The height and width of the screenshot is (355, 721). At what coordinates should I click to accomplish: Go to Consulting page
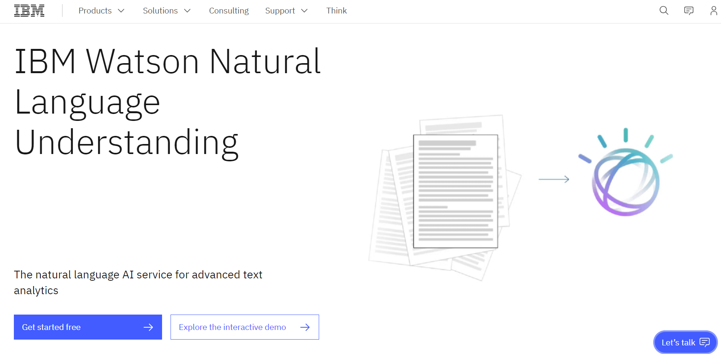[229, 11]
